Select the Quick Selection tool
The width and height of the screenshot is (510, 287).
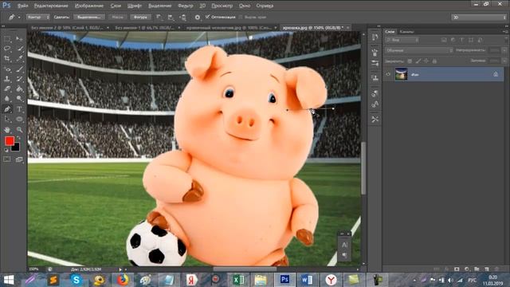coord(19,49)
